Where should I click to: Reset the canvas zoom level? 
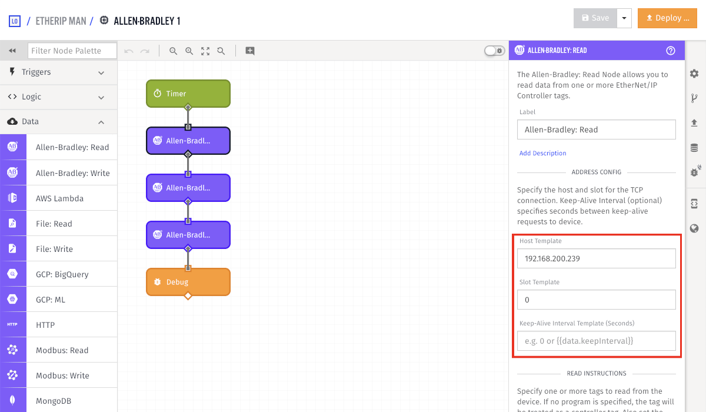(221, 51)
